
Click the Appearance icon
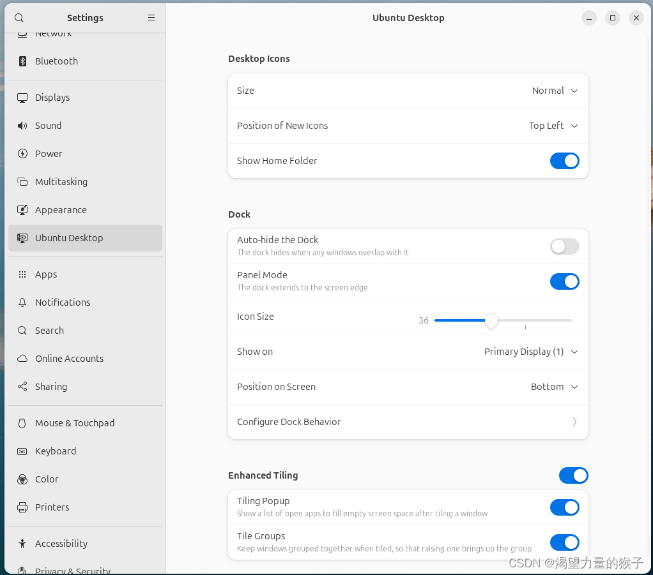[22, 210]
